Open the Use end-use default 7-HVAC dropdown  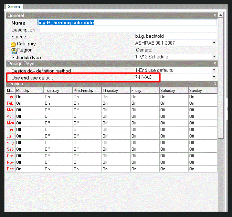coord(214,77)
